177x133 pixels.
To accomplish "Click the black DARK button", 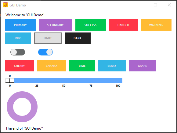I will pyautogui.click(x=78, y=38).
